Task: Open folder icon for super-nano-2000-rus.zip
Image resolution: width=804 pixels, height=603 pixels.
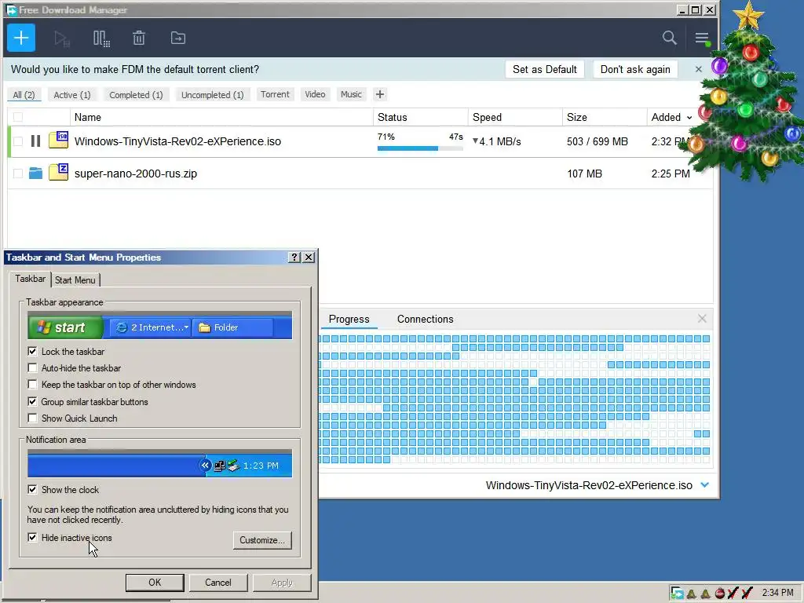Action: (35, 174)
